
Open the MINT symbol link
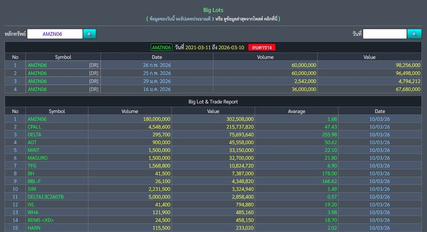coord(34,150)
